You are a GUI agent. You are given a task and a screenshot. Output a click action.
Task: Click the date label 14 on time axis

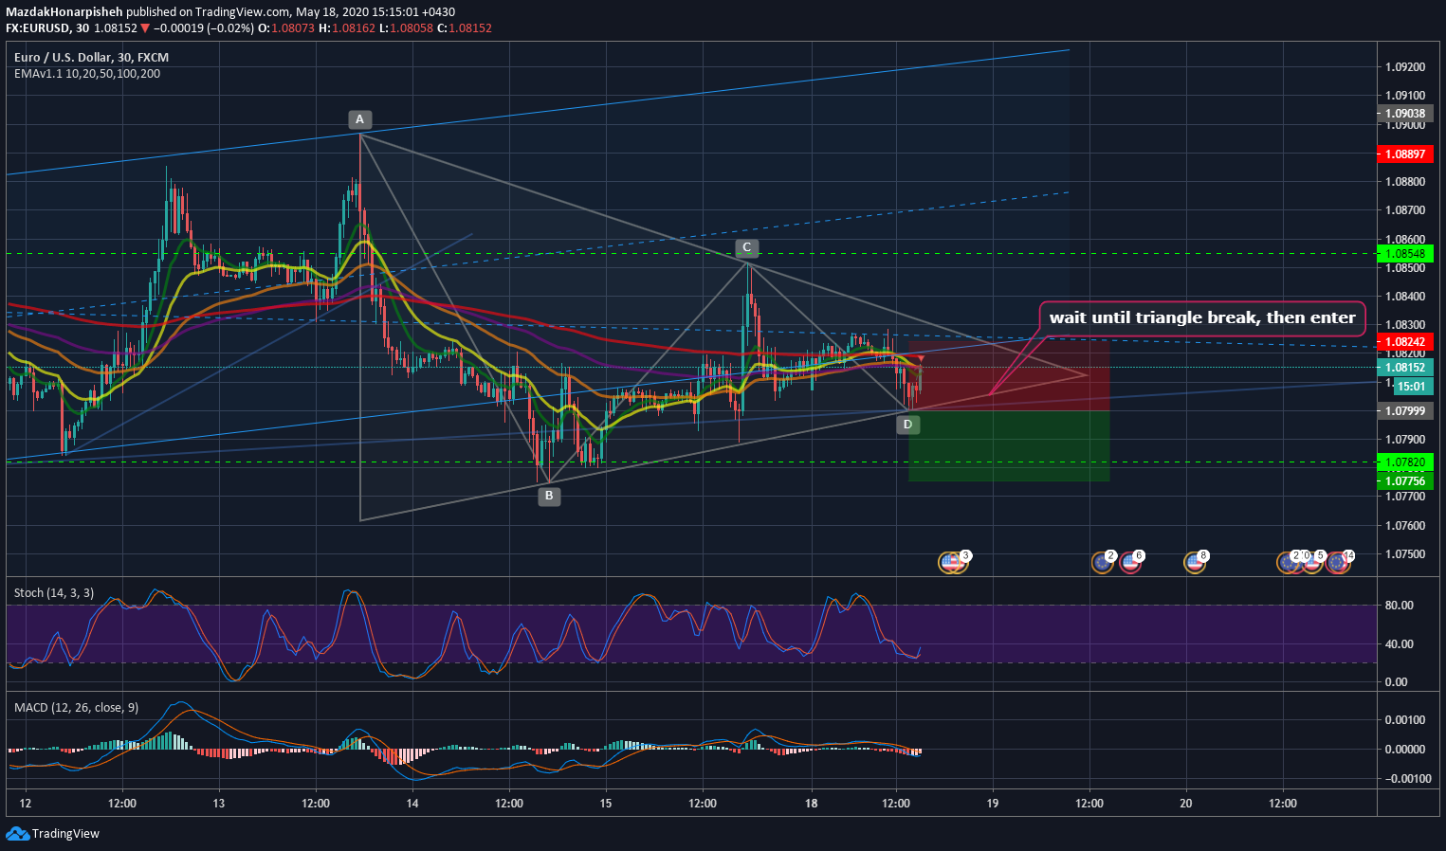tap(412, 804)
